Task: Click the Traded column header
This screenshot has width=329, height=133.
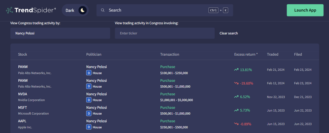Action: tap(272, 54)
